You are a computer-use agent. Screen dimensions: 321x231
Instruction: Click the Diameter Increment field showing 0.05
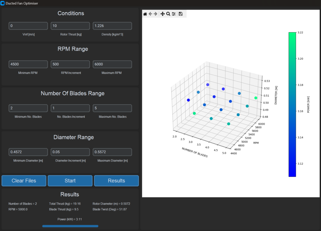coord(70,152)
